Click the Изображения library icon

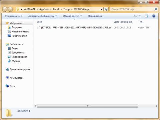[x=9, y=57]
